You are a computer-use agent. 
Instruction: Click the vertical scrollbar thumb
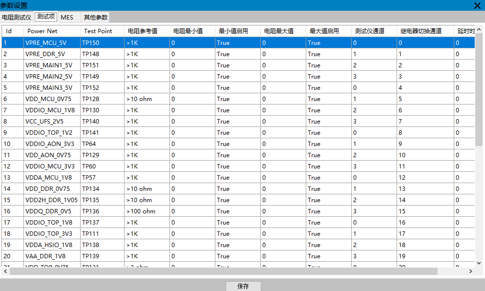479,90
